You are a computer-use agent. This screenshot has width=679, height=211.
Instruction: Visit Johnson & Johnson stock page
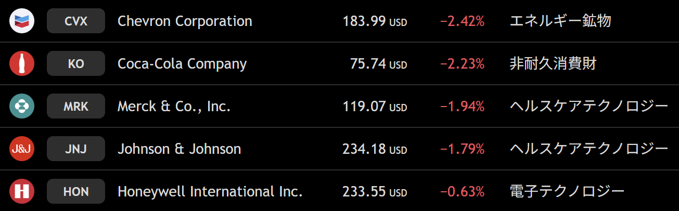pos(179,149)
